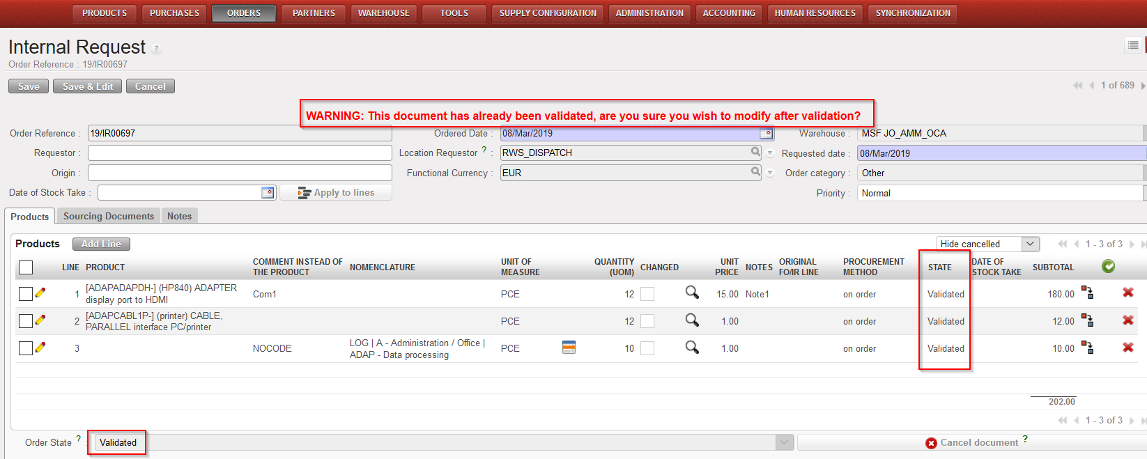Image resolution: width=1147 pixels, height=459 pixels.
Task: Click the split line icon for subtotal 12.00
Action: (x=1087, y=320)
